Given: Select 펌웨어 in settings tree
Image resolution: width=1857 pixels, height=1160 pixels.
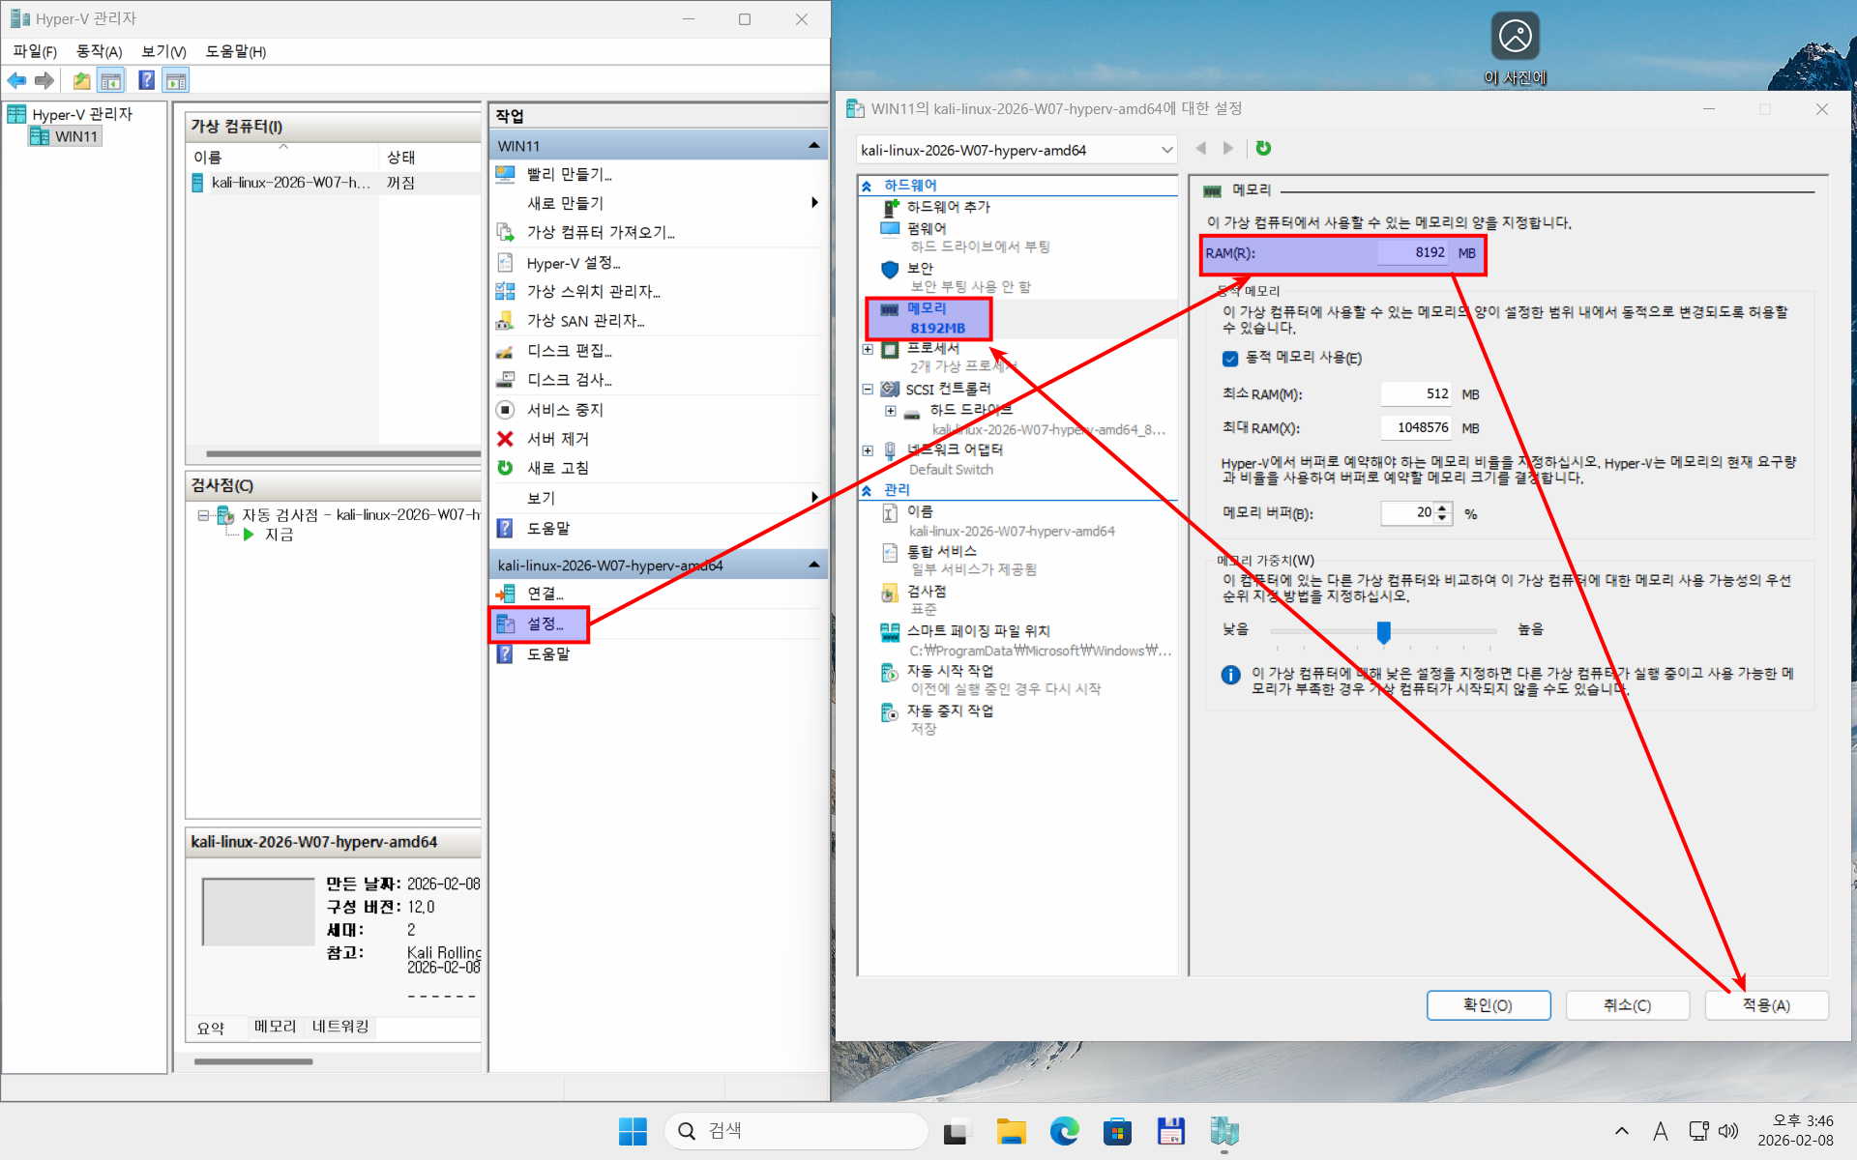Looking at the screenshot, I should point(926,228).
